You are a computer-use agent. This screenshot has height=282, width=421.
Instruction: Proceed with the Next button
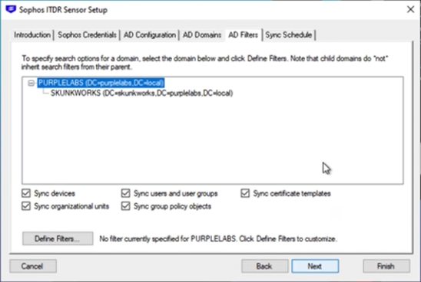[315, 266]
